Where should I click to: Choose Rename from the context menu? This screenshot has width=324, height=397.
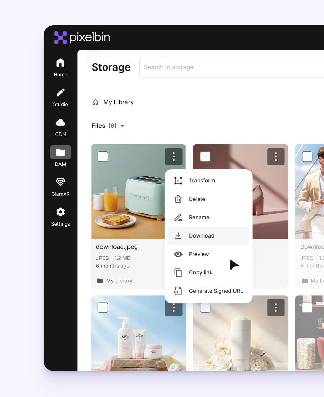pos(208,217)
